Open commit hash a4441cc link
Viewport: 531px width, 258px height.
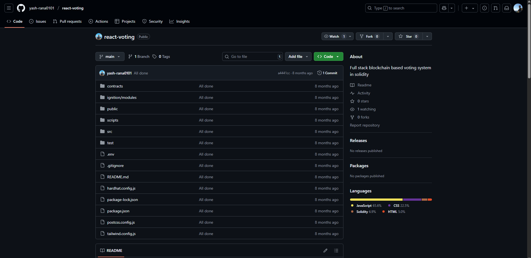[284, 73]
